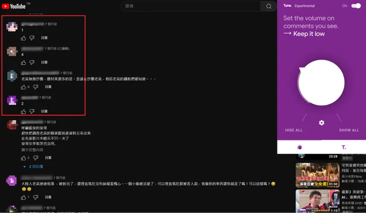Open Tune settings gear

(321, 123)
